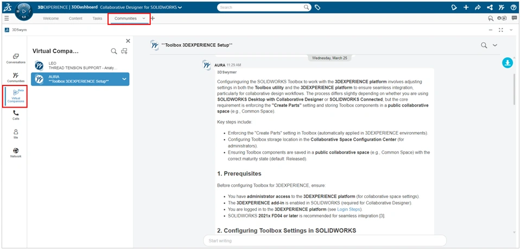521x250 pixels.
Task: Click the '3DSwymer' label in message
Action: point(227,72)
